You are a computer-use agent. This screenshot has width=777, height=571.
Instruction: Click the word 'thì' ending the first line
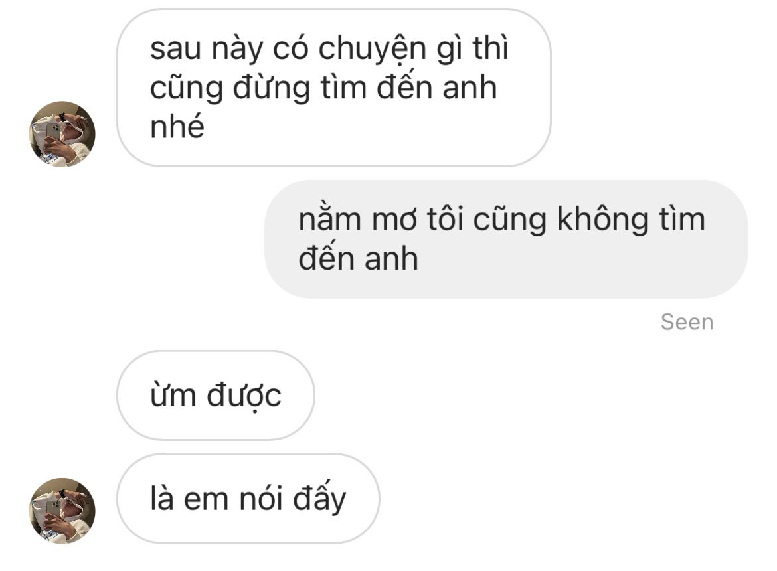[491, 48]
